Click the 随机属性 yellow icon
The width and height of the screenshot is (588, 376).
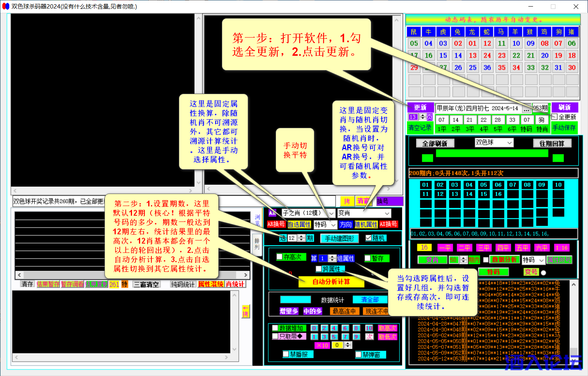coord(366,225)
